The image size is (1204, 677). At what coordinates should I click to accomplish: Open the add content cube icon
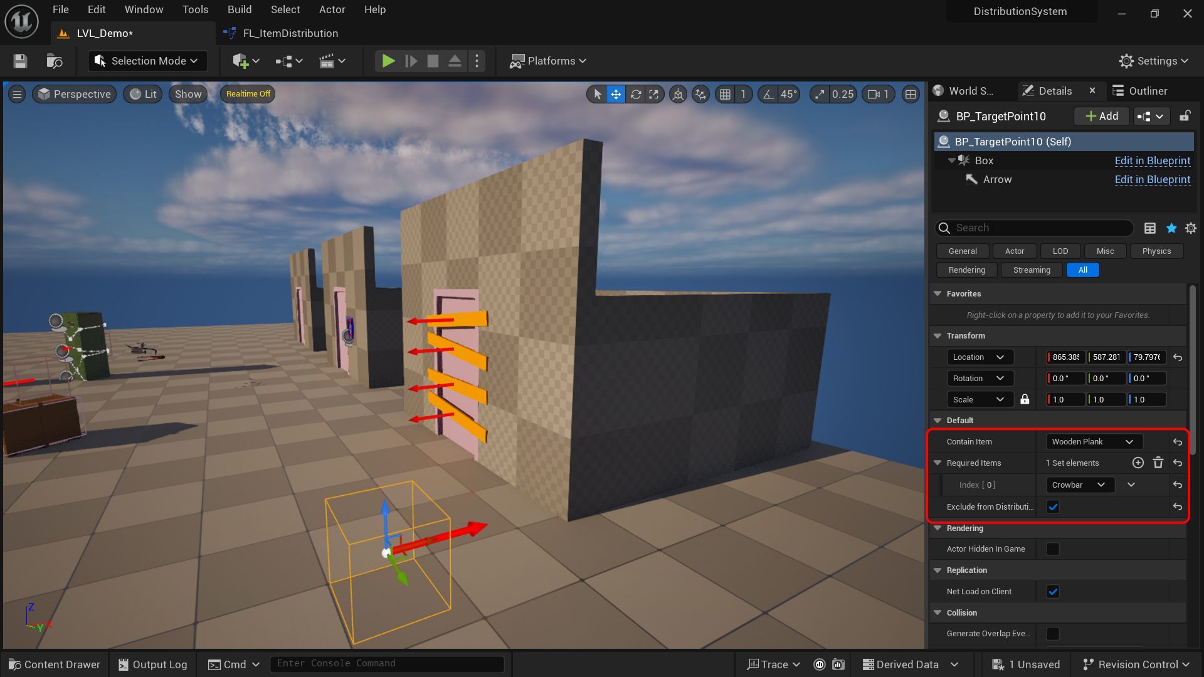[246, 61]
